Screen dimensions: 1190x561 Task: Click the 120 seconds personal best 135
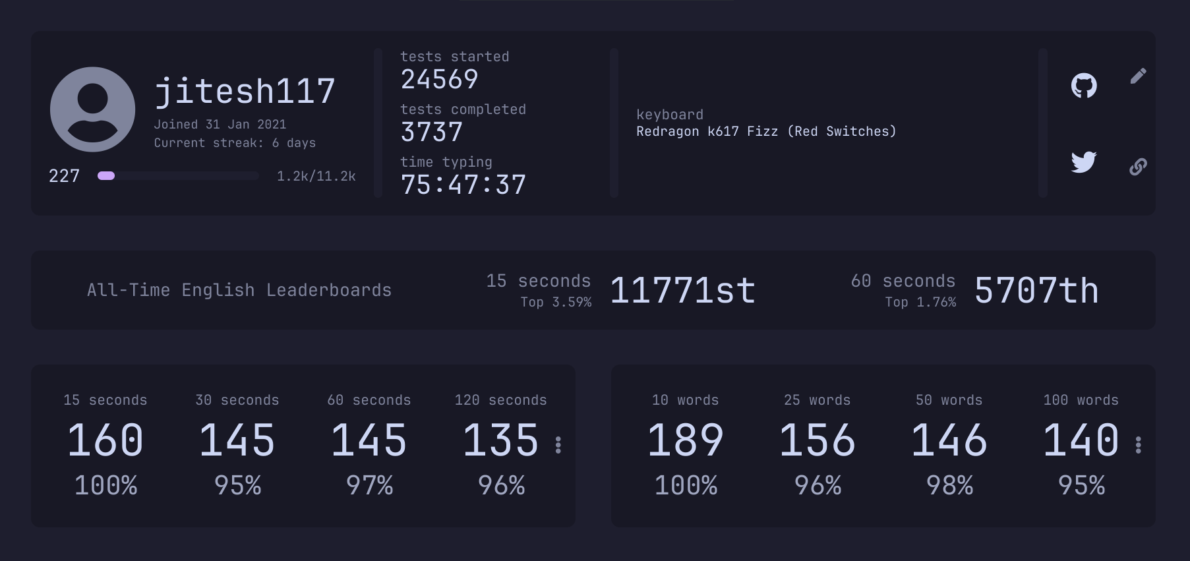click(x=501, y=440)
